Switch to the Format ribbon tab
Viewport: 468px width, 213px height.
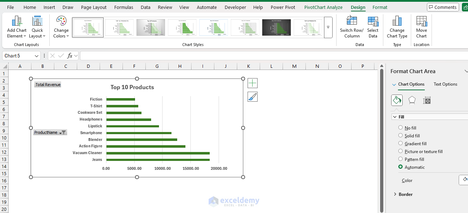pyautogui.click(x=380, y=7)
